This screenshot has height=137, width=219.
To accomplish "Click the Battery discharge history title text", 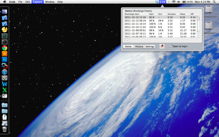I will (x=138, y=11).
